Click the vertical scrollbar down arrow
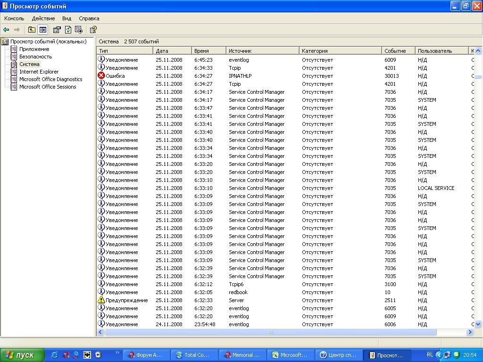The image size is (483, 362). 478,324
